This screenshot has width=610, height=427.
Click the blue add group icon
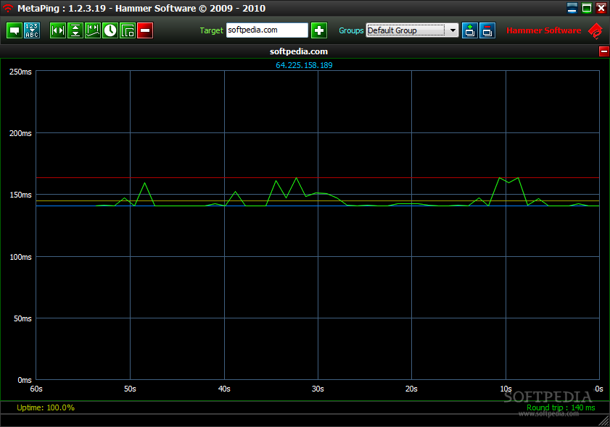click(469, 30)
